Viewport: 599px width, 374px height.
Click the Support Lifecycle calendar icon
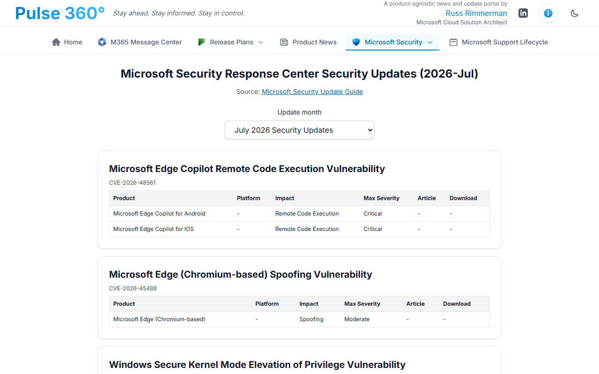pos(453,42)
